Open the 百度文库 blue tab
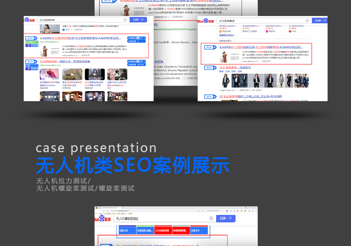 coord(126,230)
